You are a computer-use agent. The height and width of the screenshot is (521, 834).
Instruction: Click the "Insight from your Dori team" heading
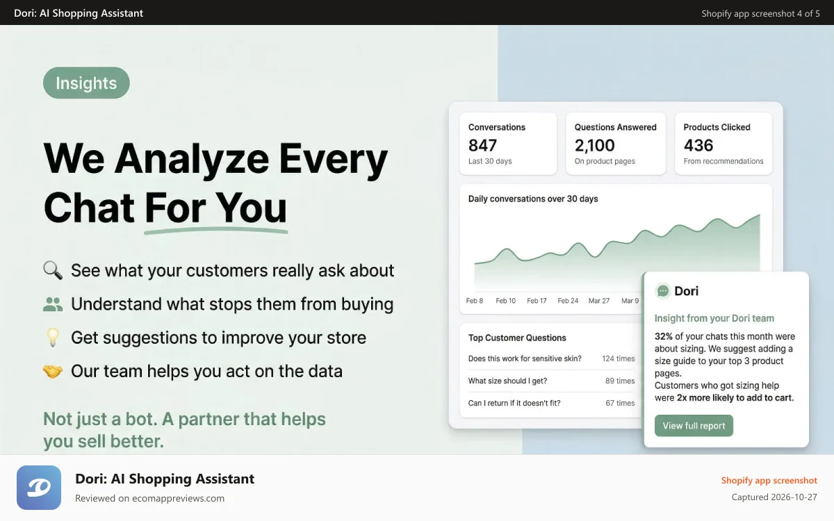tap(714, 318)
